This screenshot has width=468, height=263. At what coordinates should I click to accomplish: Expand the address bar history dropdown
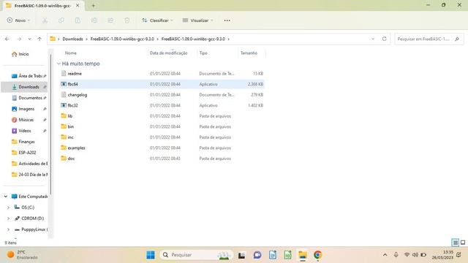click(x=373, y=39)
